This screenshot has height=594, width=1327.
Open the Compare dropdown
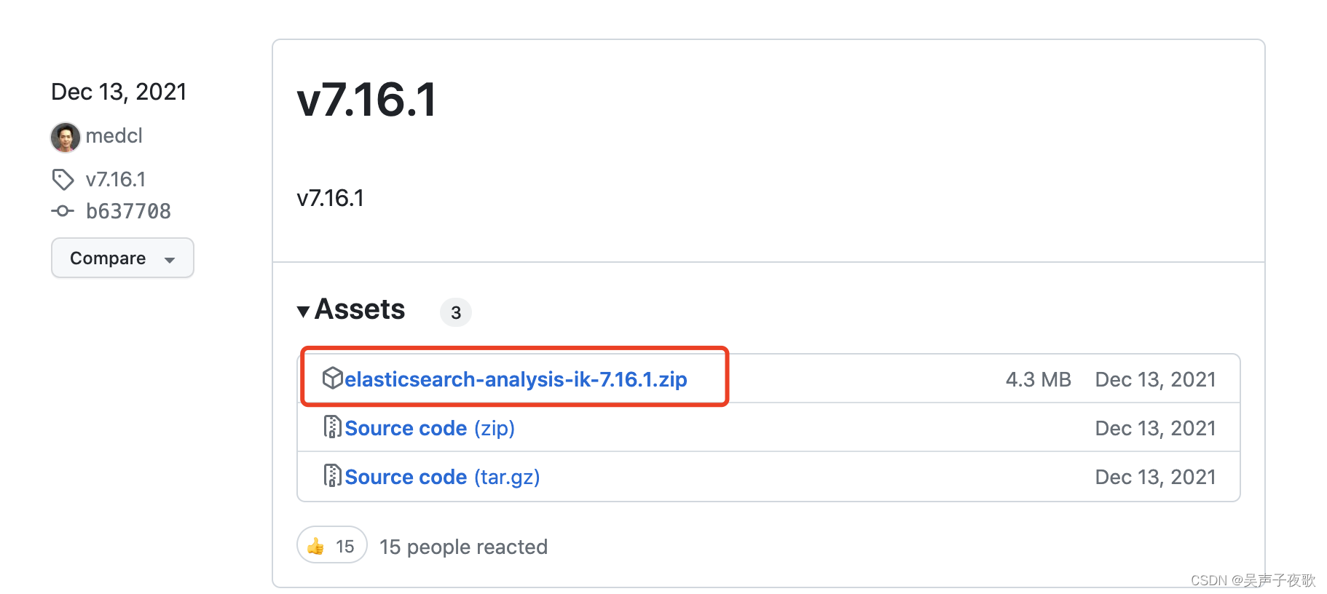tap(122, 258)
